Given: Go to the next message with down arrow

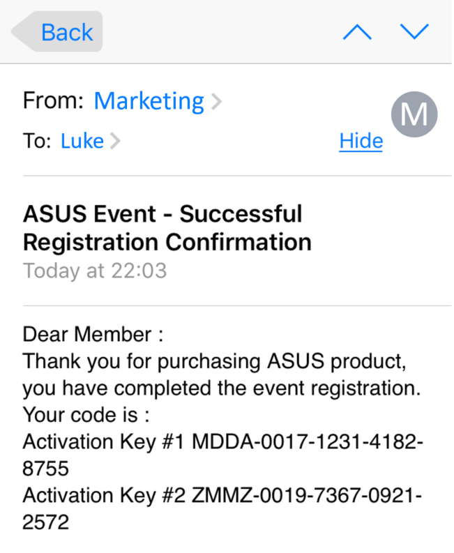Looking at the screenshot, I should 414,32.
